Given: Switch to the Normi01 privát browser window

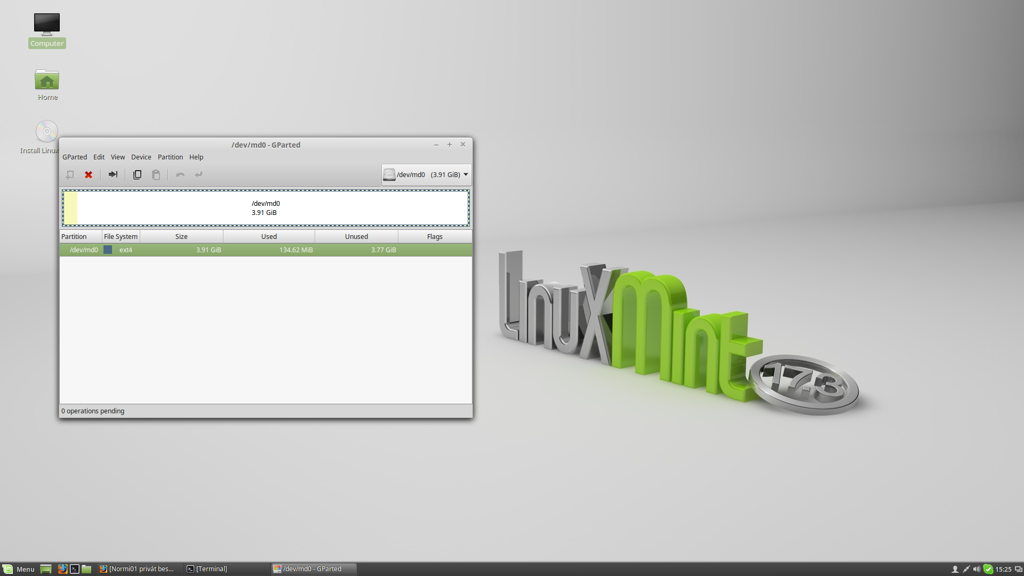Looking at the screenshot, I should point(139,569).
